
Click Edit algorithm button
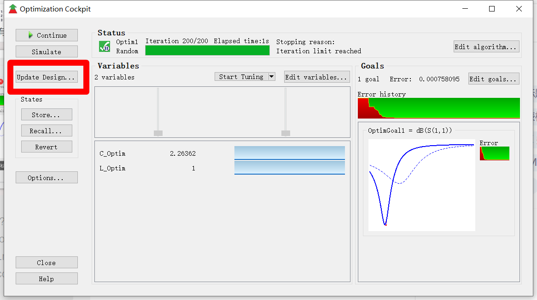486,47
